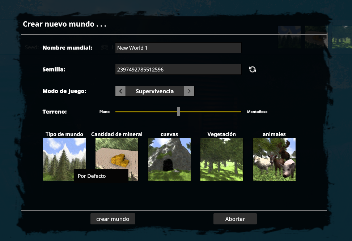352x241 pixels.
Task: Click the Vegetación trees image
Action: click(x=221, y=159)
